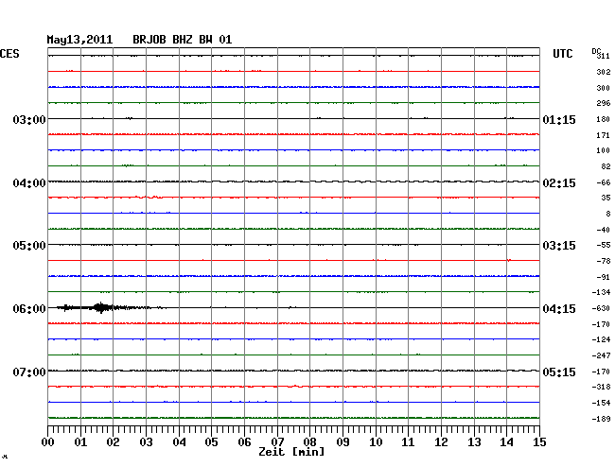Click the DC offset value -55
Image resolution: width=615 pixels, height=467 pixels.
pyautogui.click(x=604, y=245)
